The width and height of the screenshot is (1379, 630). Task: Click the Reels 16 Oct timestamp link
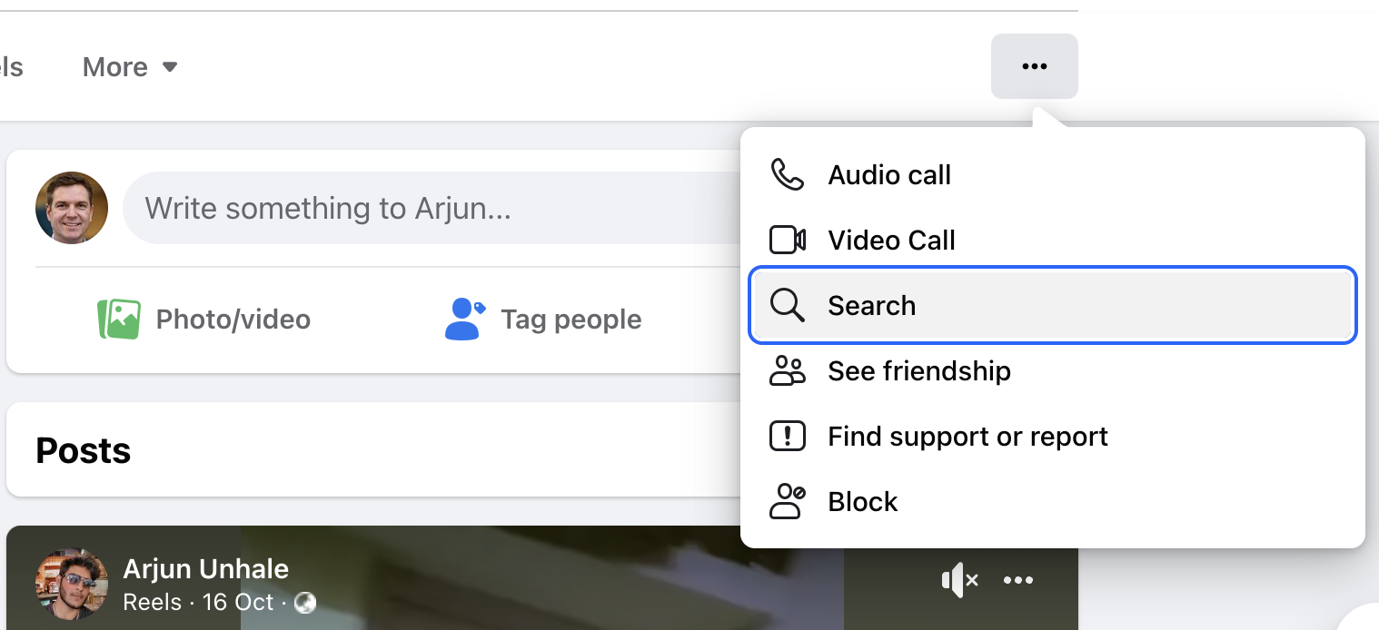pyautogui.click(x=198, y=602)
